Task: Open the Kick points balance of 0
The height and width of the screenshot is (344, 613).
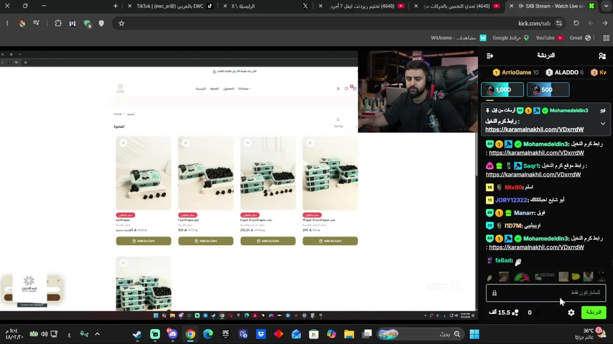Action: (x=530, y=312)
